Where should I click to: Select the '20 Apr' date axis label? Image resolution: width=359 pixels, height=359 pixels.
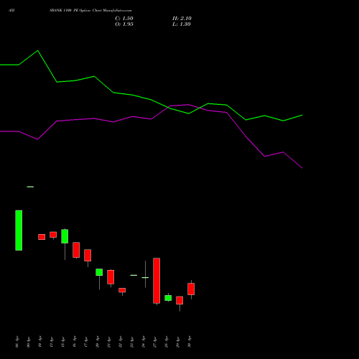click(97, 342)
